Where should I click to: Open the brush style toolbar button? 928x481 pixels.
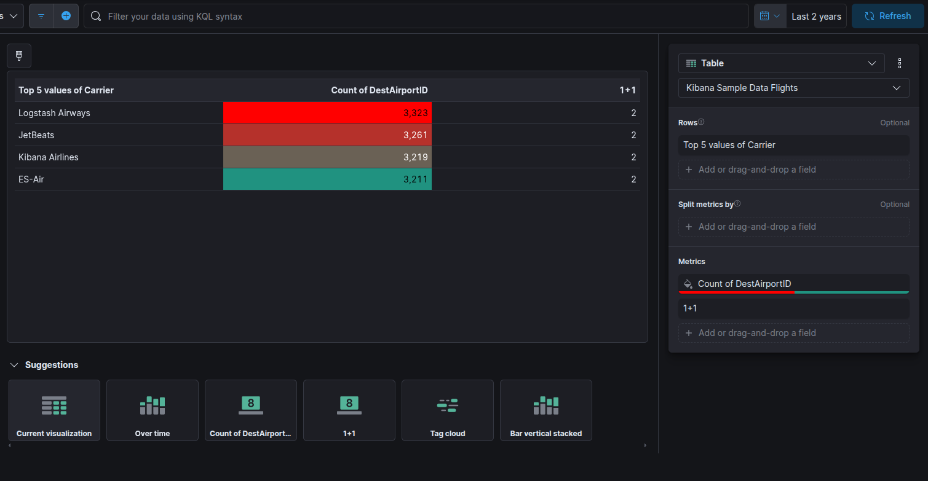[19, 56]
